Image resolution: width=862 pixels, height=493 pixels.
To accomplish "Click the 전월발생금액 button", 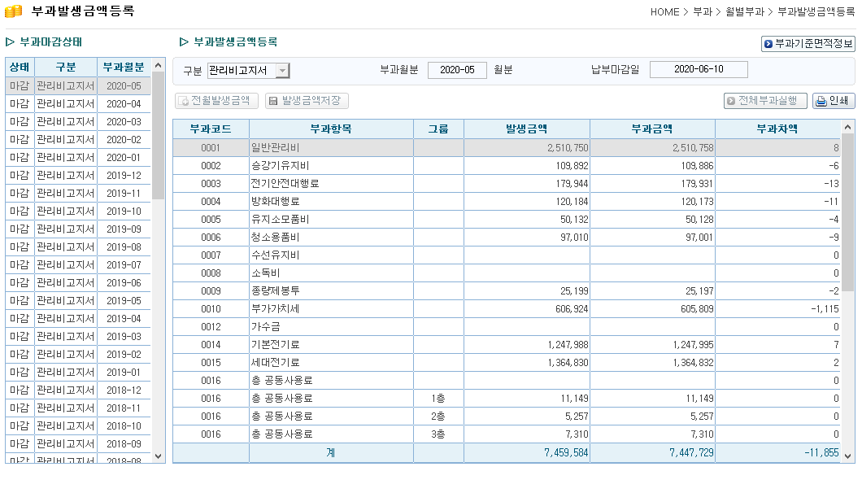I will pos(216,101).
